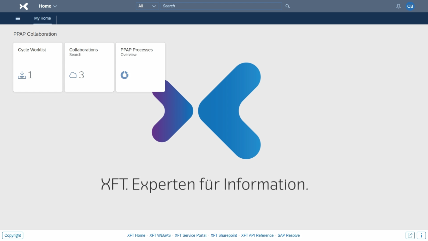428x241 pixels.
Task: Select the My Home tab
Action: [x=42, y=18]
